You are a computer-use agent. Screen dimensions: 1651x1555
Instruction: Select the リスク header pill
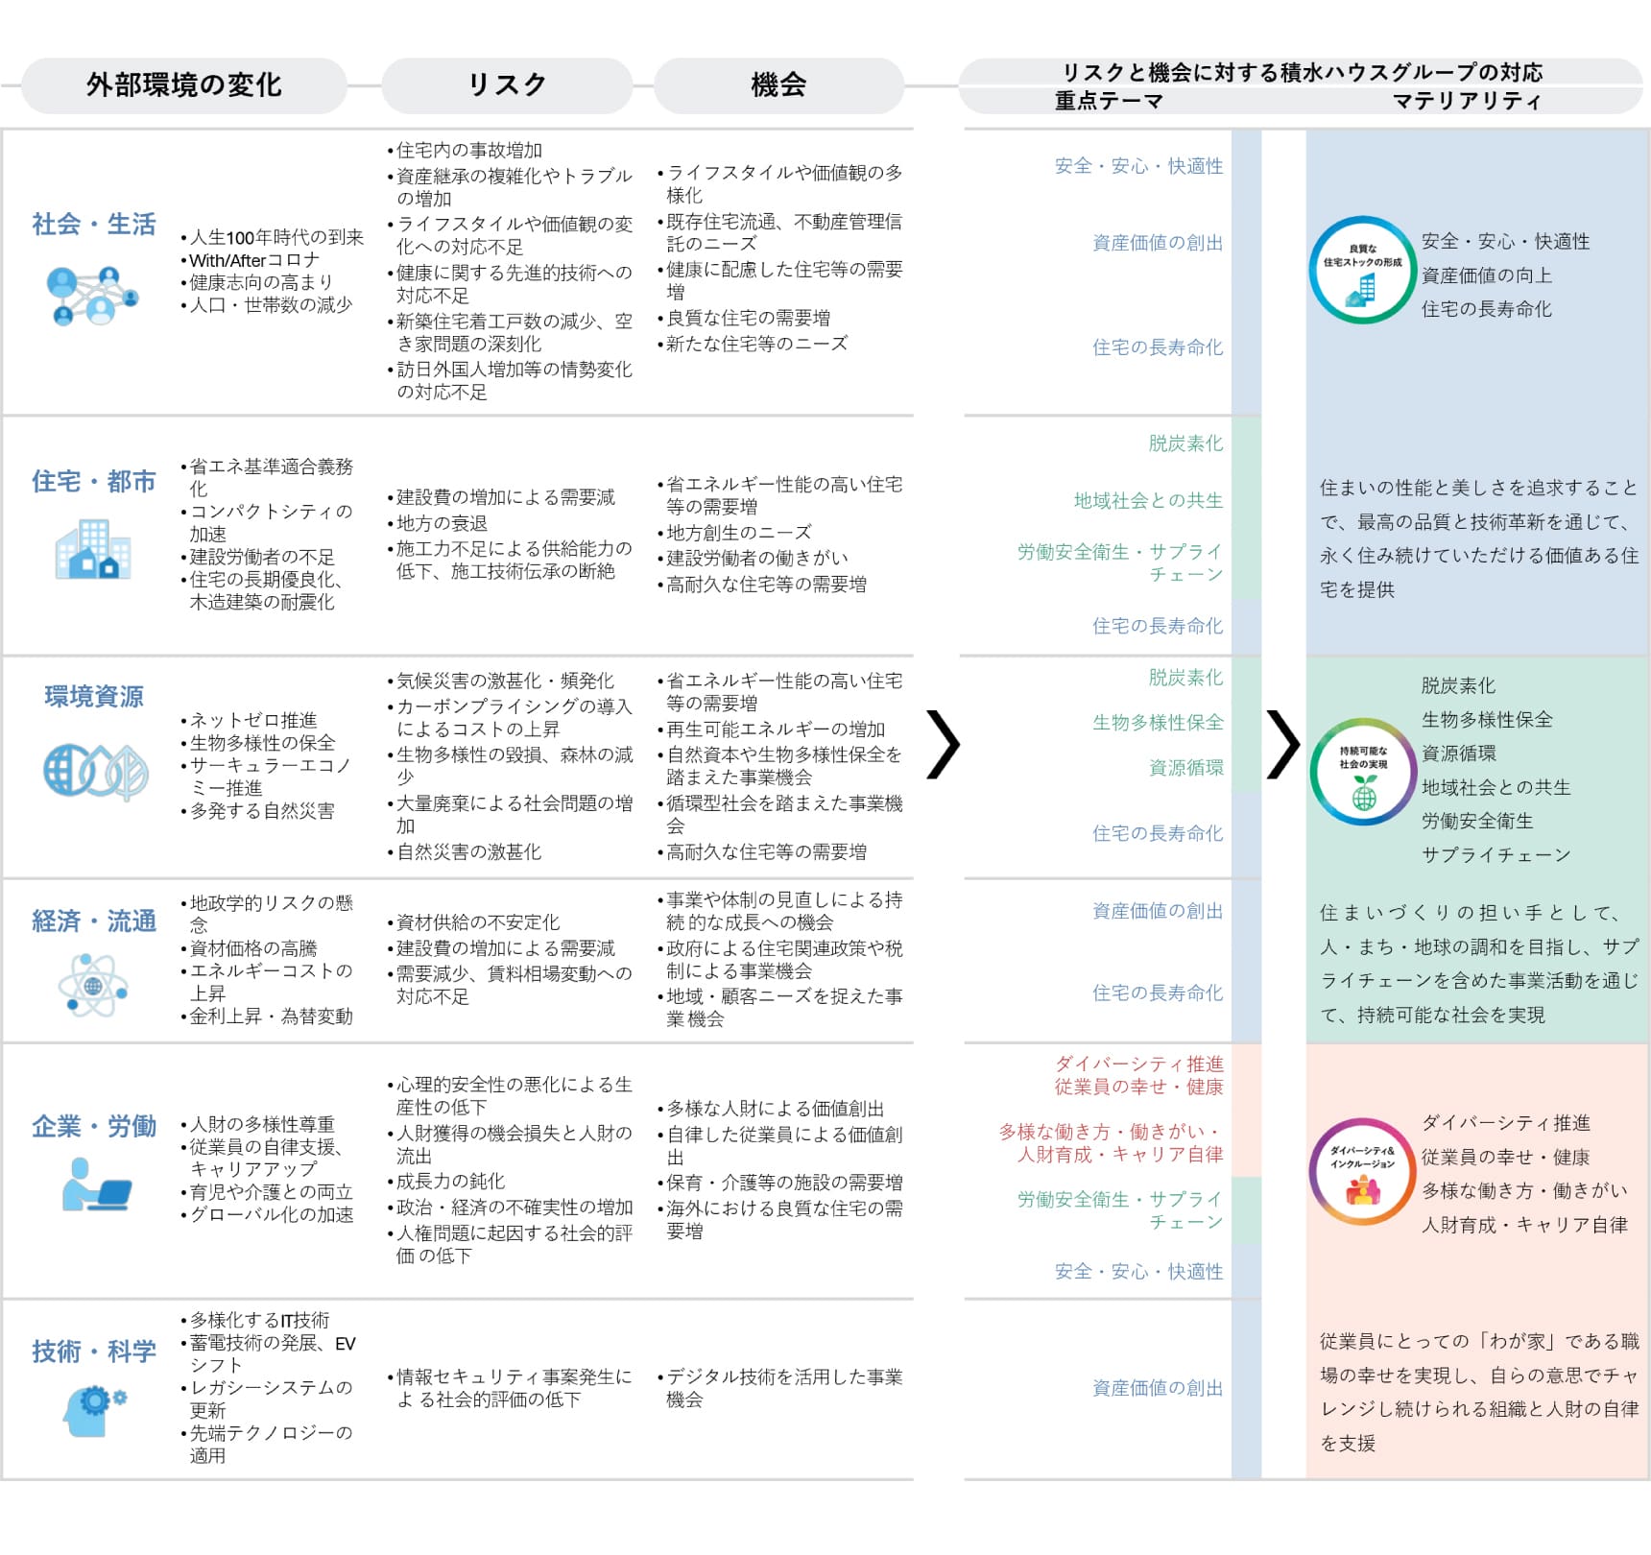(506, 85)
